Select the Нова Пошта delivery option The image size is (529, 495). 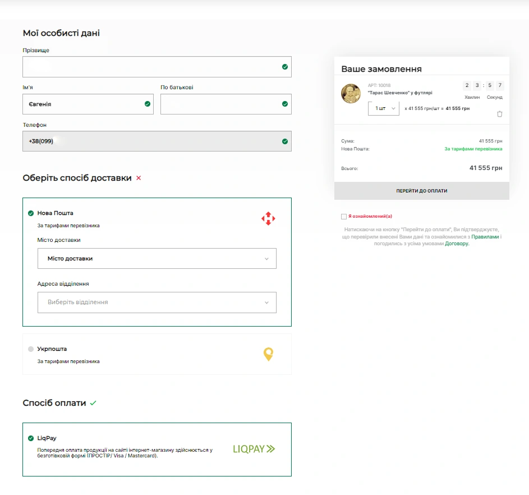(x=31, y=213)
